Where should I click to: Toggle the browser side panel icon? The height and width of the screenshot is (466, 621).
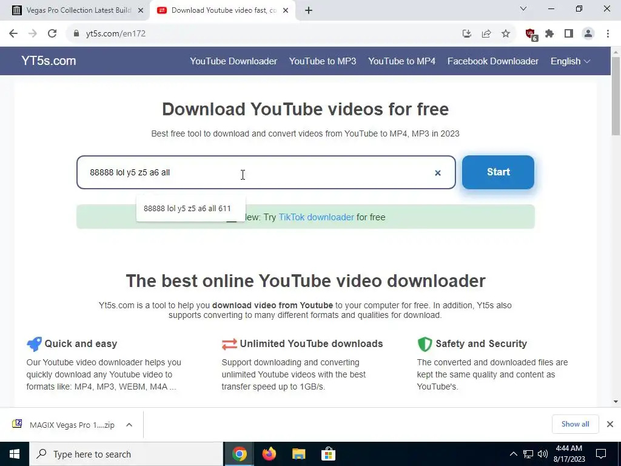[569, 34]
